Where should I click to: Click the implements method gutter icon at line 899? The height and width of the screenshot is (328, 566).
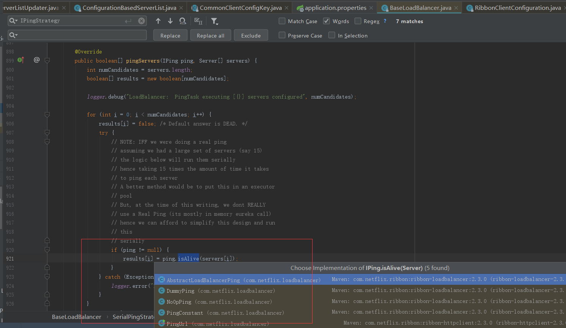(x=21, y=60)
